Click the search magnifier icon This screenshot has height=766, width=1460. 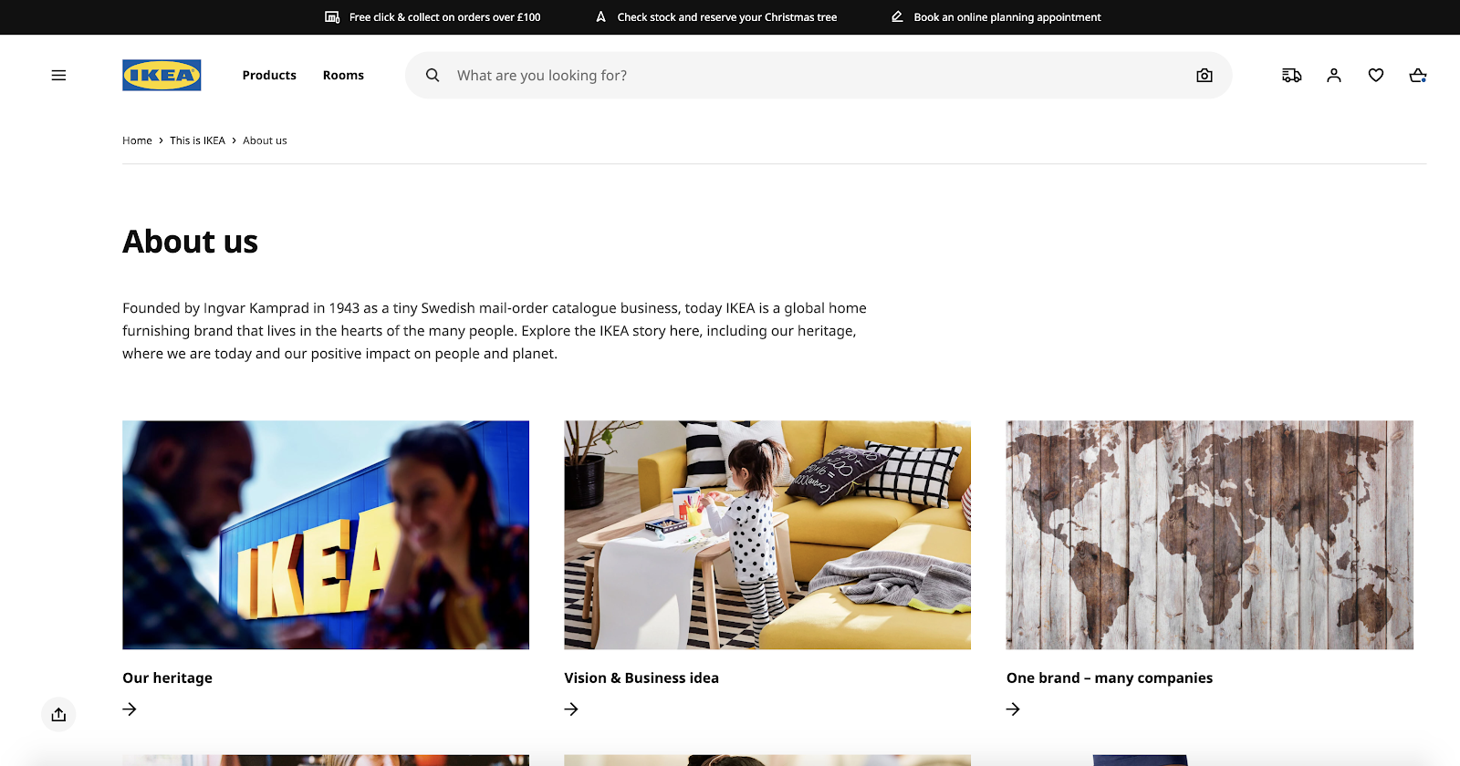(433, 76)
